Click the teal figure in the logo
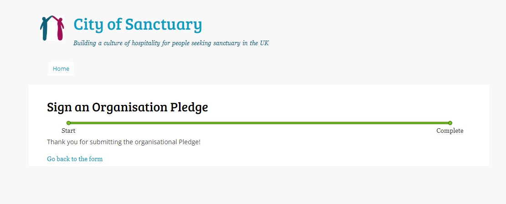Viewport: 506px width, 204px height. pyautogui.click(x=46, y=28)
